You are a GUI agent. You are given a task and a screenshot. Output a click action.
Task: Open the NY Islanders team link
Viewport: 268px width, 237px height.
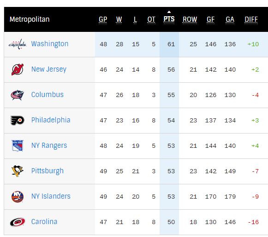(x=51, y=196)
